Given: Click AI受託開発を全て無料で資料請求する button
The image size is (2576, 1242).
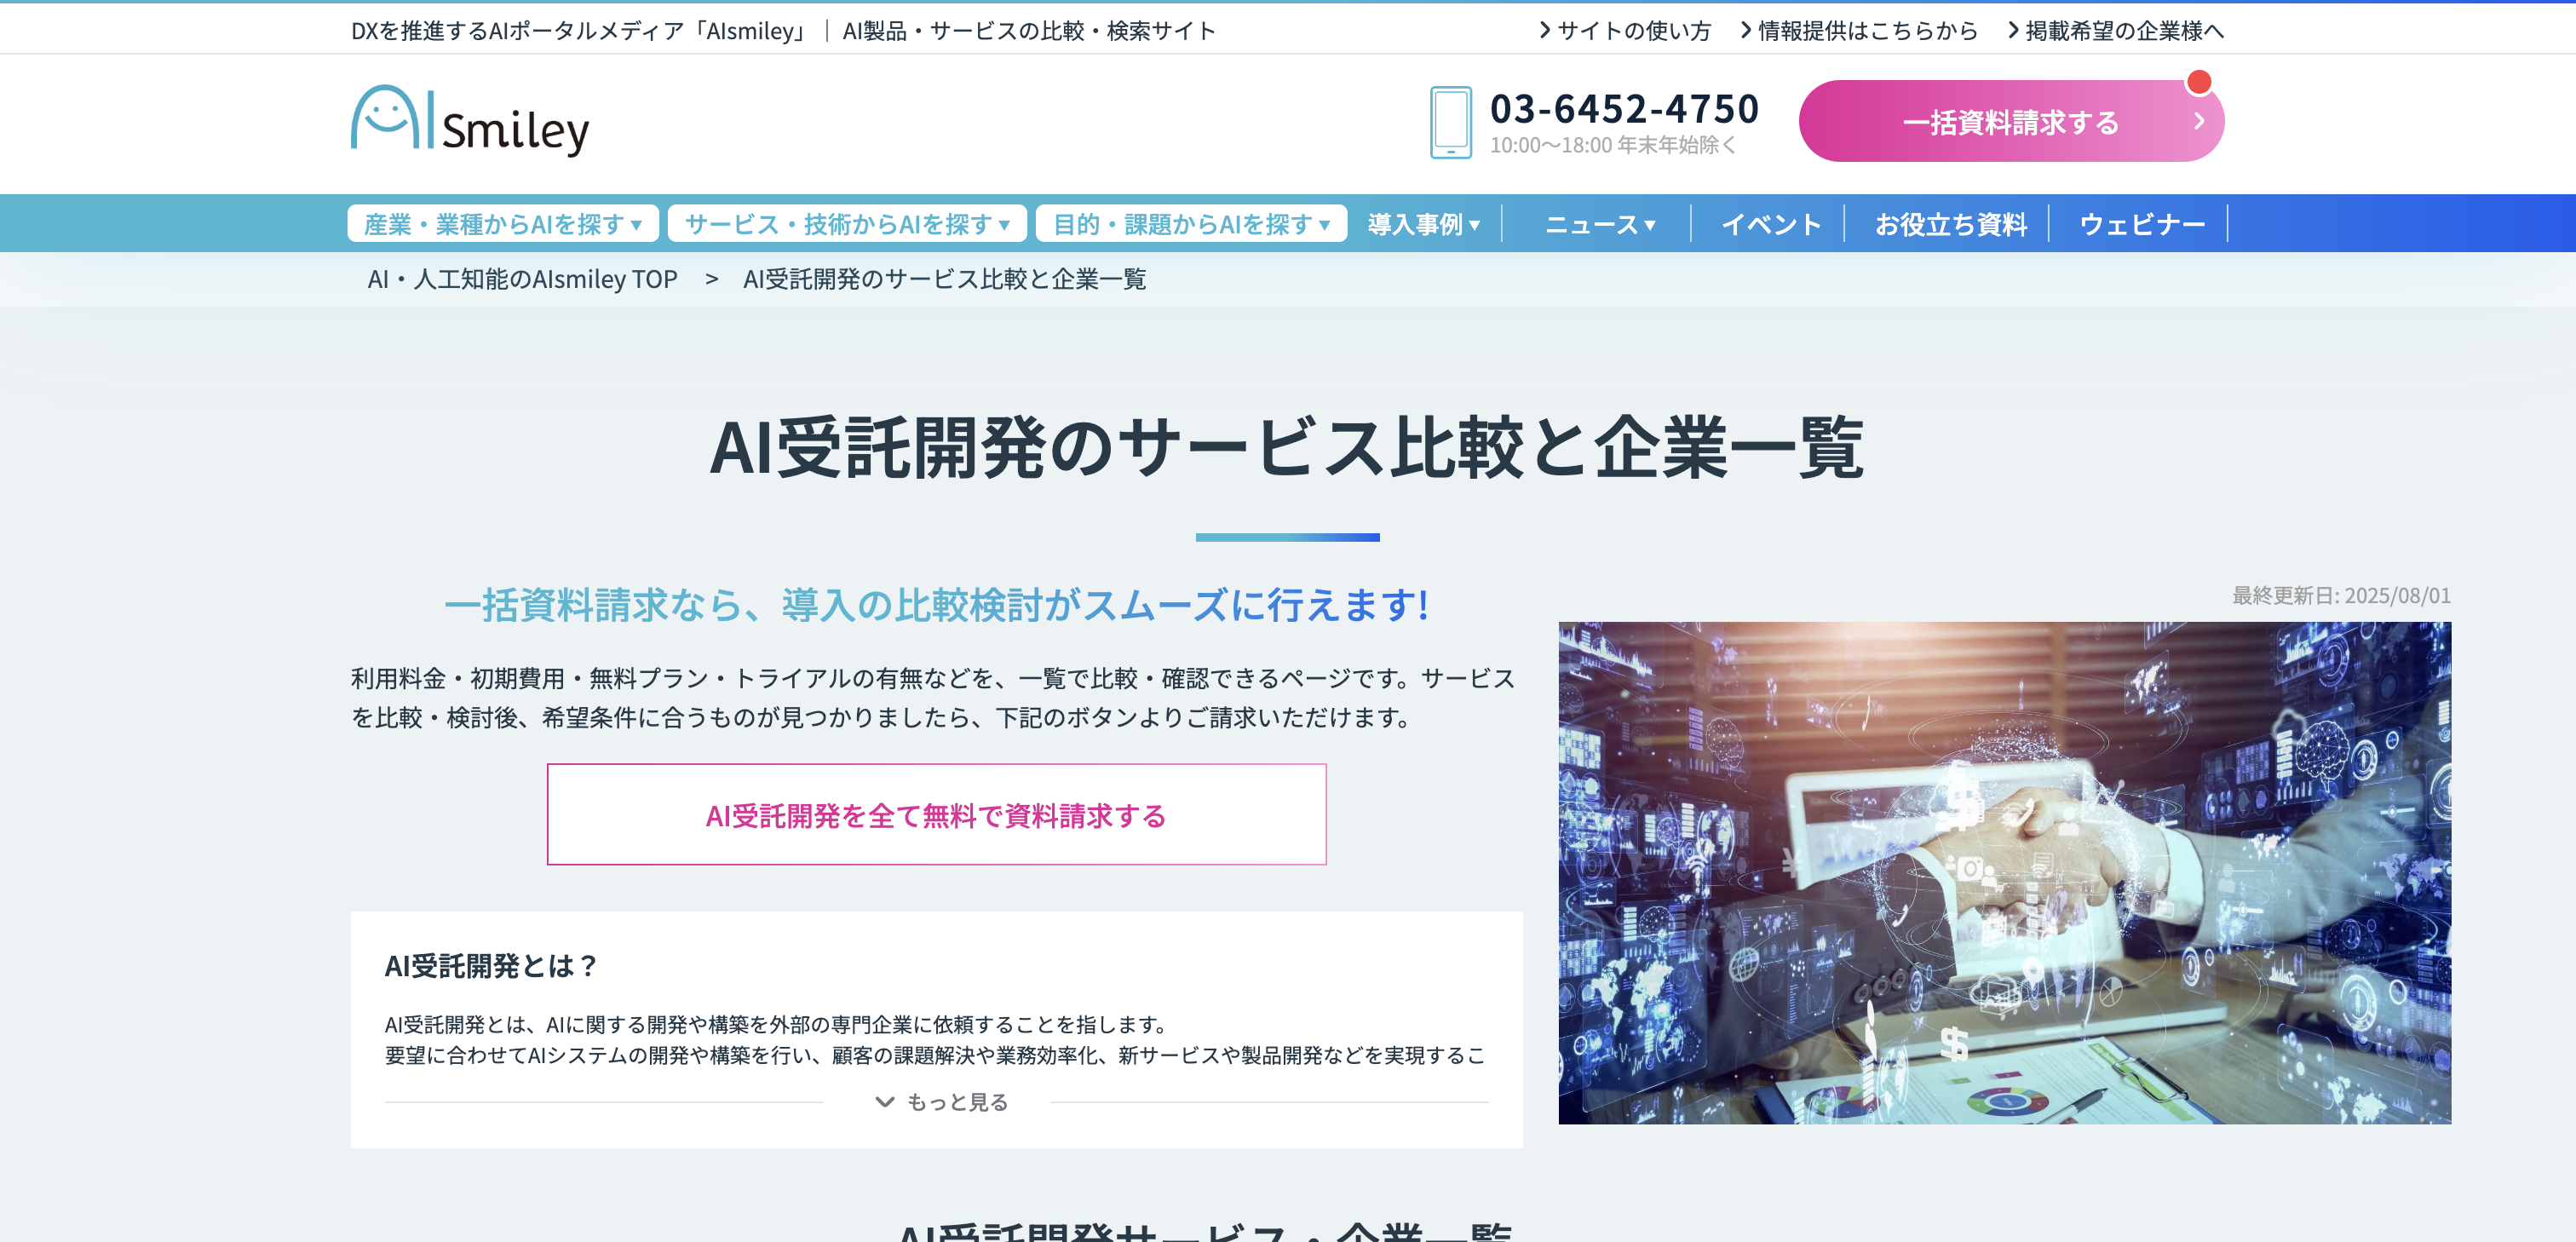Looking at the screenshot, I should (x=936, y=815).
